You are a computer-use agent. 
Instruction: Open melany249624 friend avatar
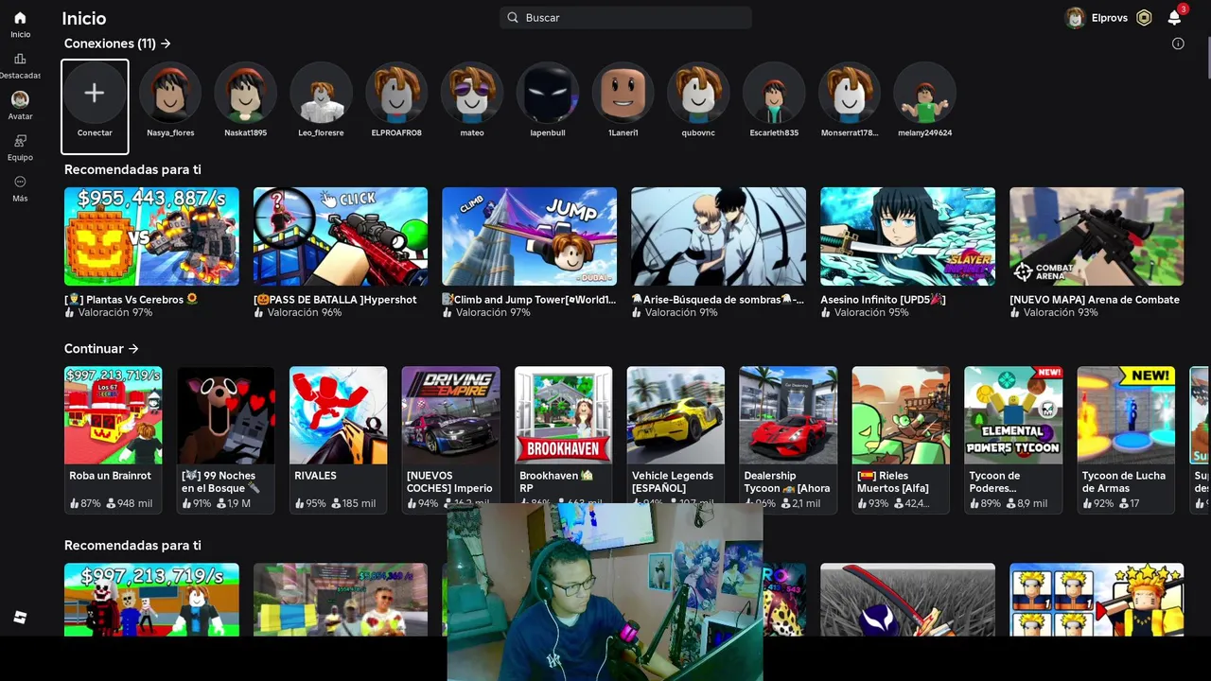click(x=924, y=93)
